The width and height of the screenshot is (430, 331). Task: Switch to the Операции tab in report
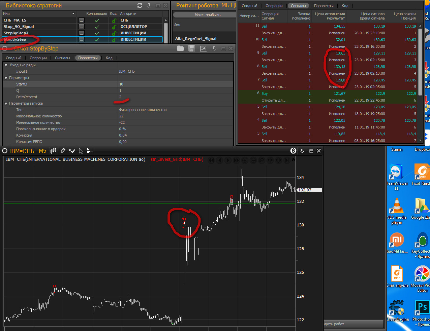(38, 58)
